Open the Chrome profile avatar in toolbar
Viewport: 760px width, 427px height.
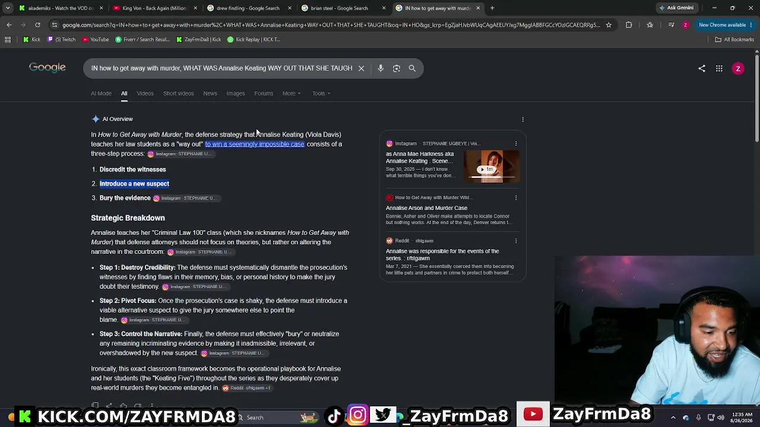(685, 25)
